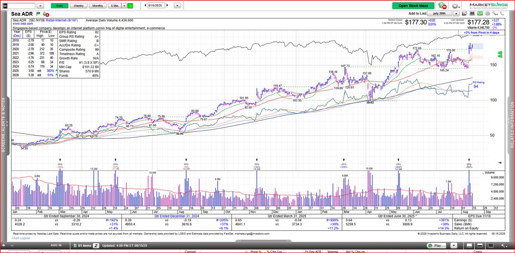Click the RS Rating 94 label on chart
This screenshot has height=253, width=515.
(478, 84)
